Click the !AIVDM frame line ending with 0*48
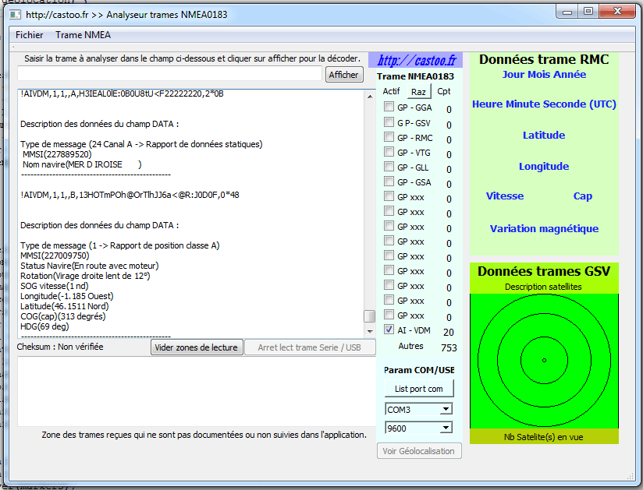This screenshot has height=490, width=643. [130, 195]
